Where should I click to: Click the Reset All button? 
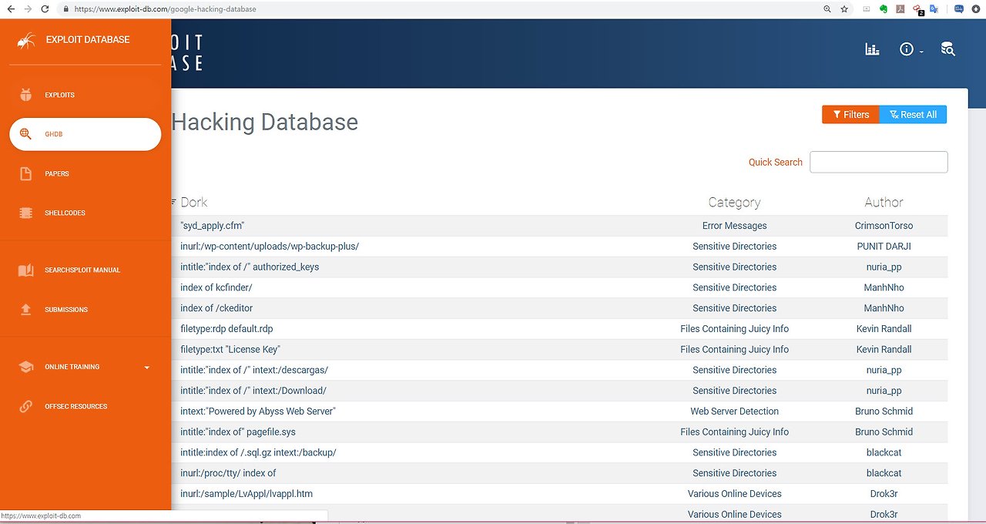coord(913,114)
